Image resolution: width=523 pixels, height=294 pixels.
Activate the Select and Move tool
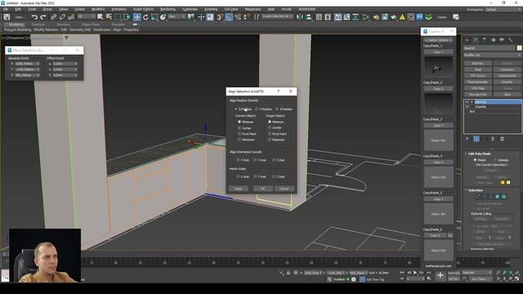(136, 16)
